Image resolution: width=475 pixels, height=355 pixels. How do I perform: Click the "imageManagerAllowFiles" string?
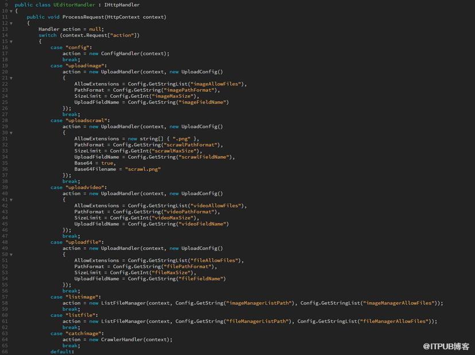point(399,303)
